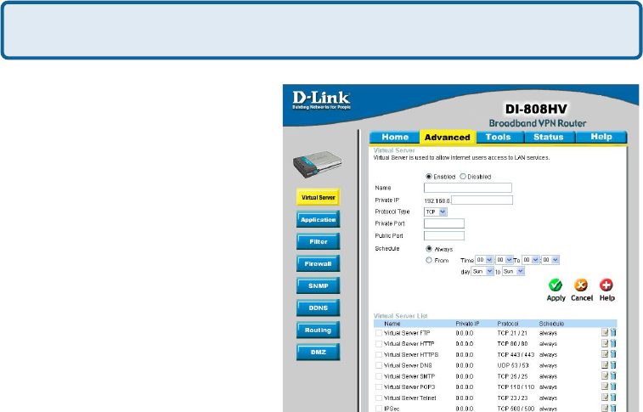The image size is (643, 412).
Task: Click the red Help plus icon
Action: click(x=606, y=285)
